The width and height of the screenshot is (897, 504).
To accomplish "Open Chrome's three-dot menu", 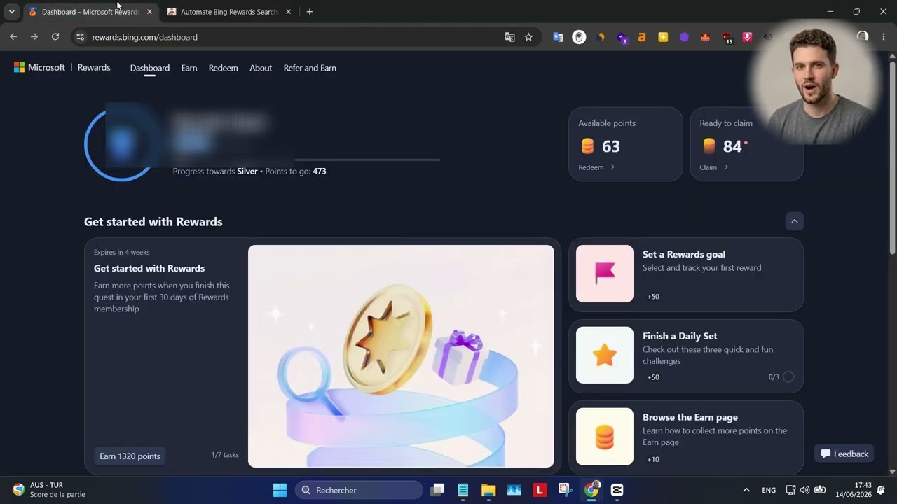I will [884, 37].
